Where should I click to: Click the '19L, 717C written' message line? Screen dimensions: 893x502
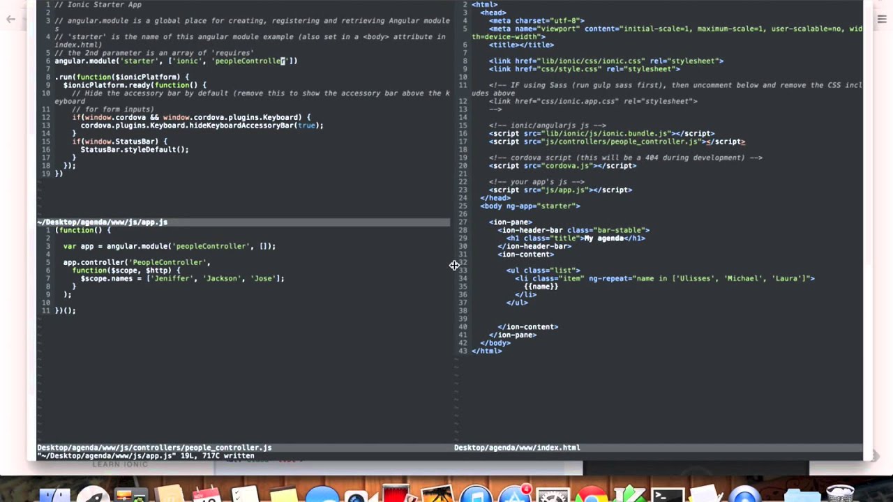146,456
